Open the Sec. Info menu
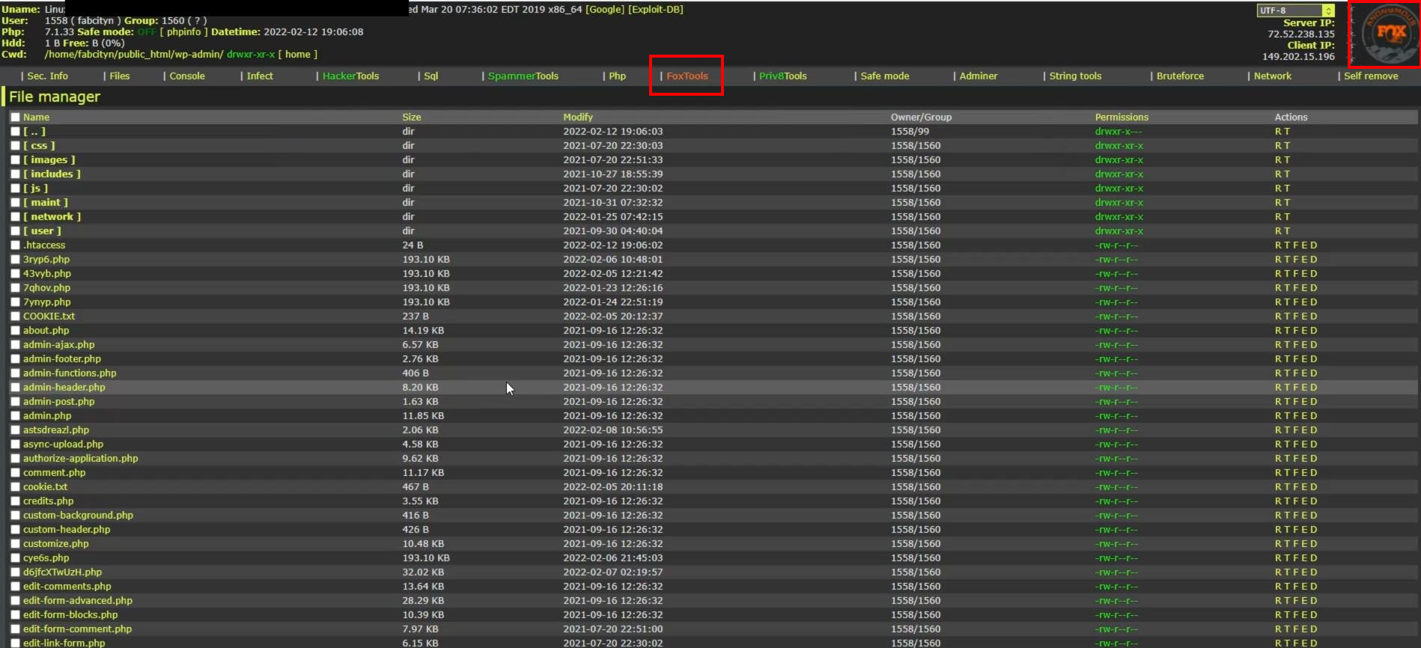The image size is (1421, 648). pos(47,76)
